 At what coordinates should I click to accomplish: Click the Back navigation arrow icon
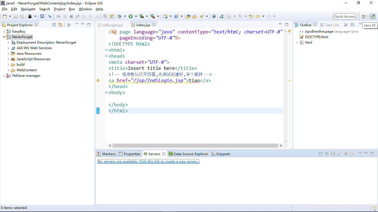click(258, 17)
